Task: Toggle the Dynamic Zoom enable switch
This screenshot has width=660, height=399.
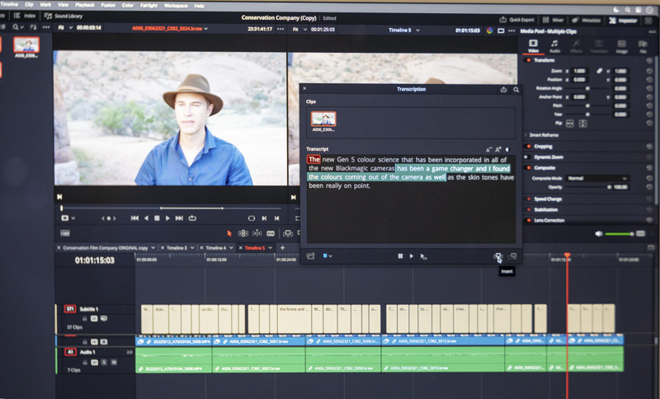Action: (x=527, y=157)
